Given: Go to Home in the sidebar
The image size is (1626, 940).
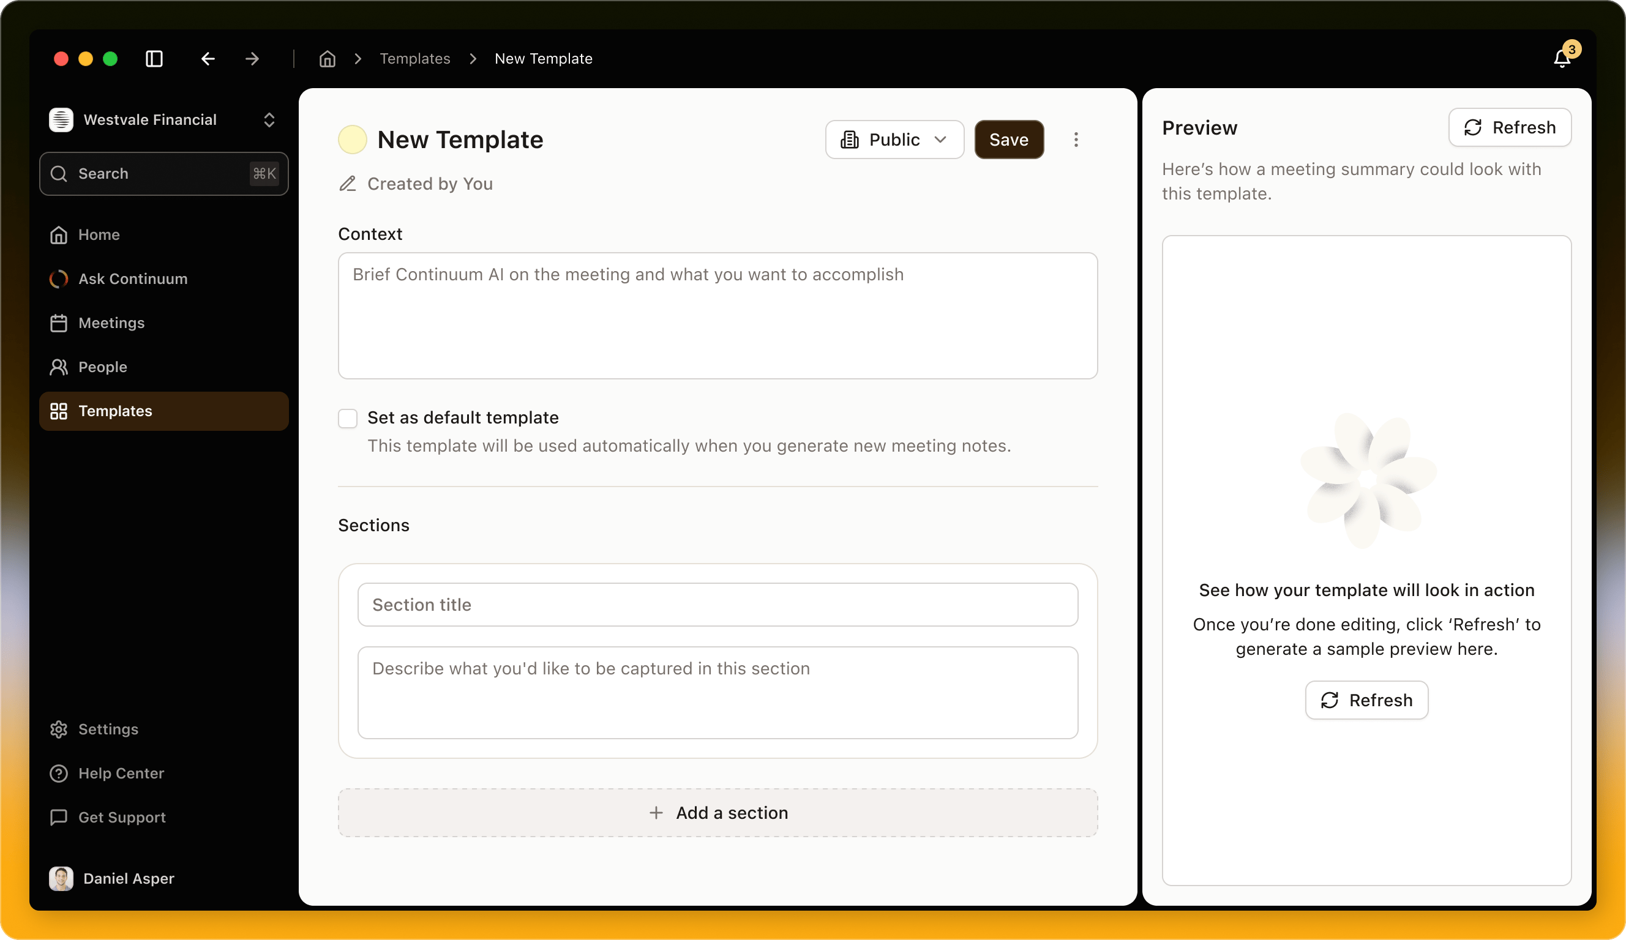Looking at the screenshot, I should tap(164, 235).
